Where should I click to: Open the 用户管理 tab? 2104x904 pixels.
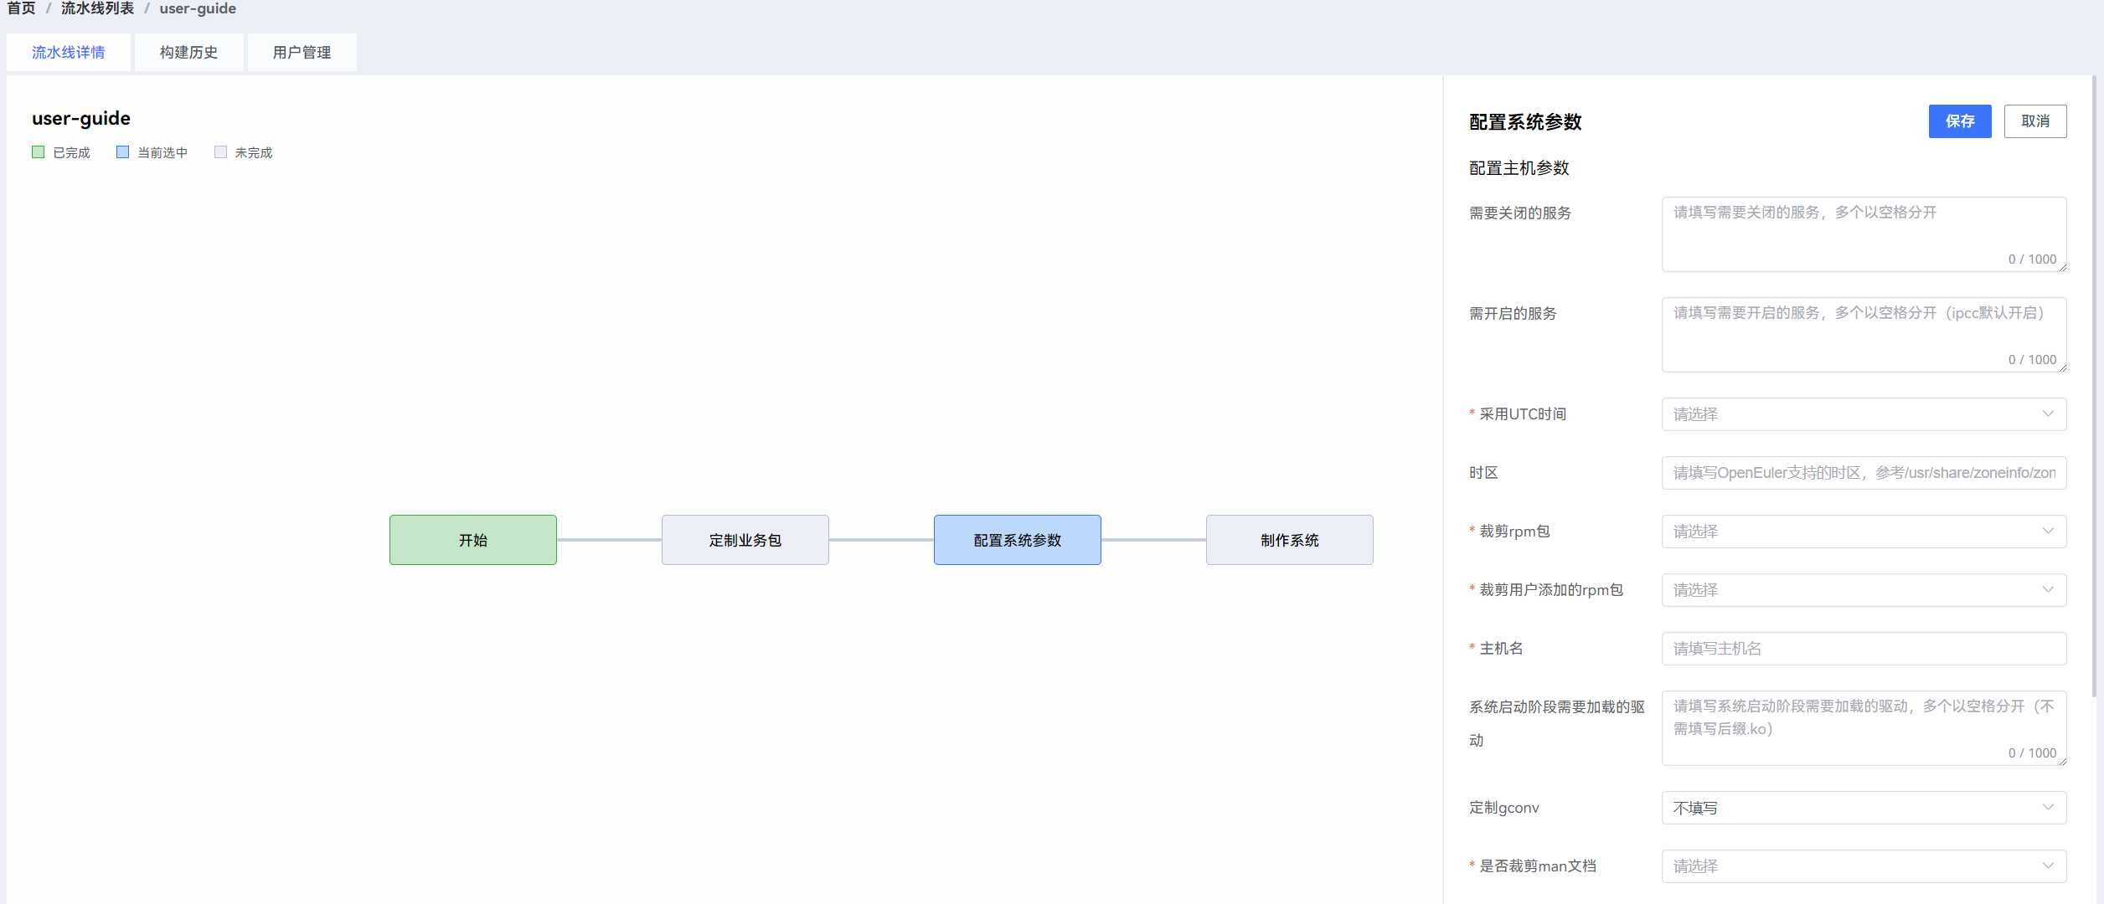[302, 53]
